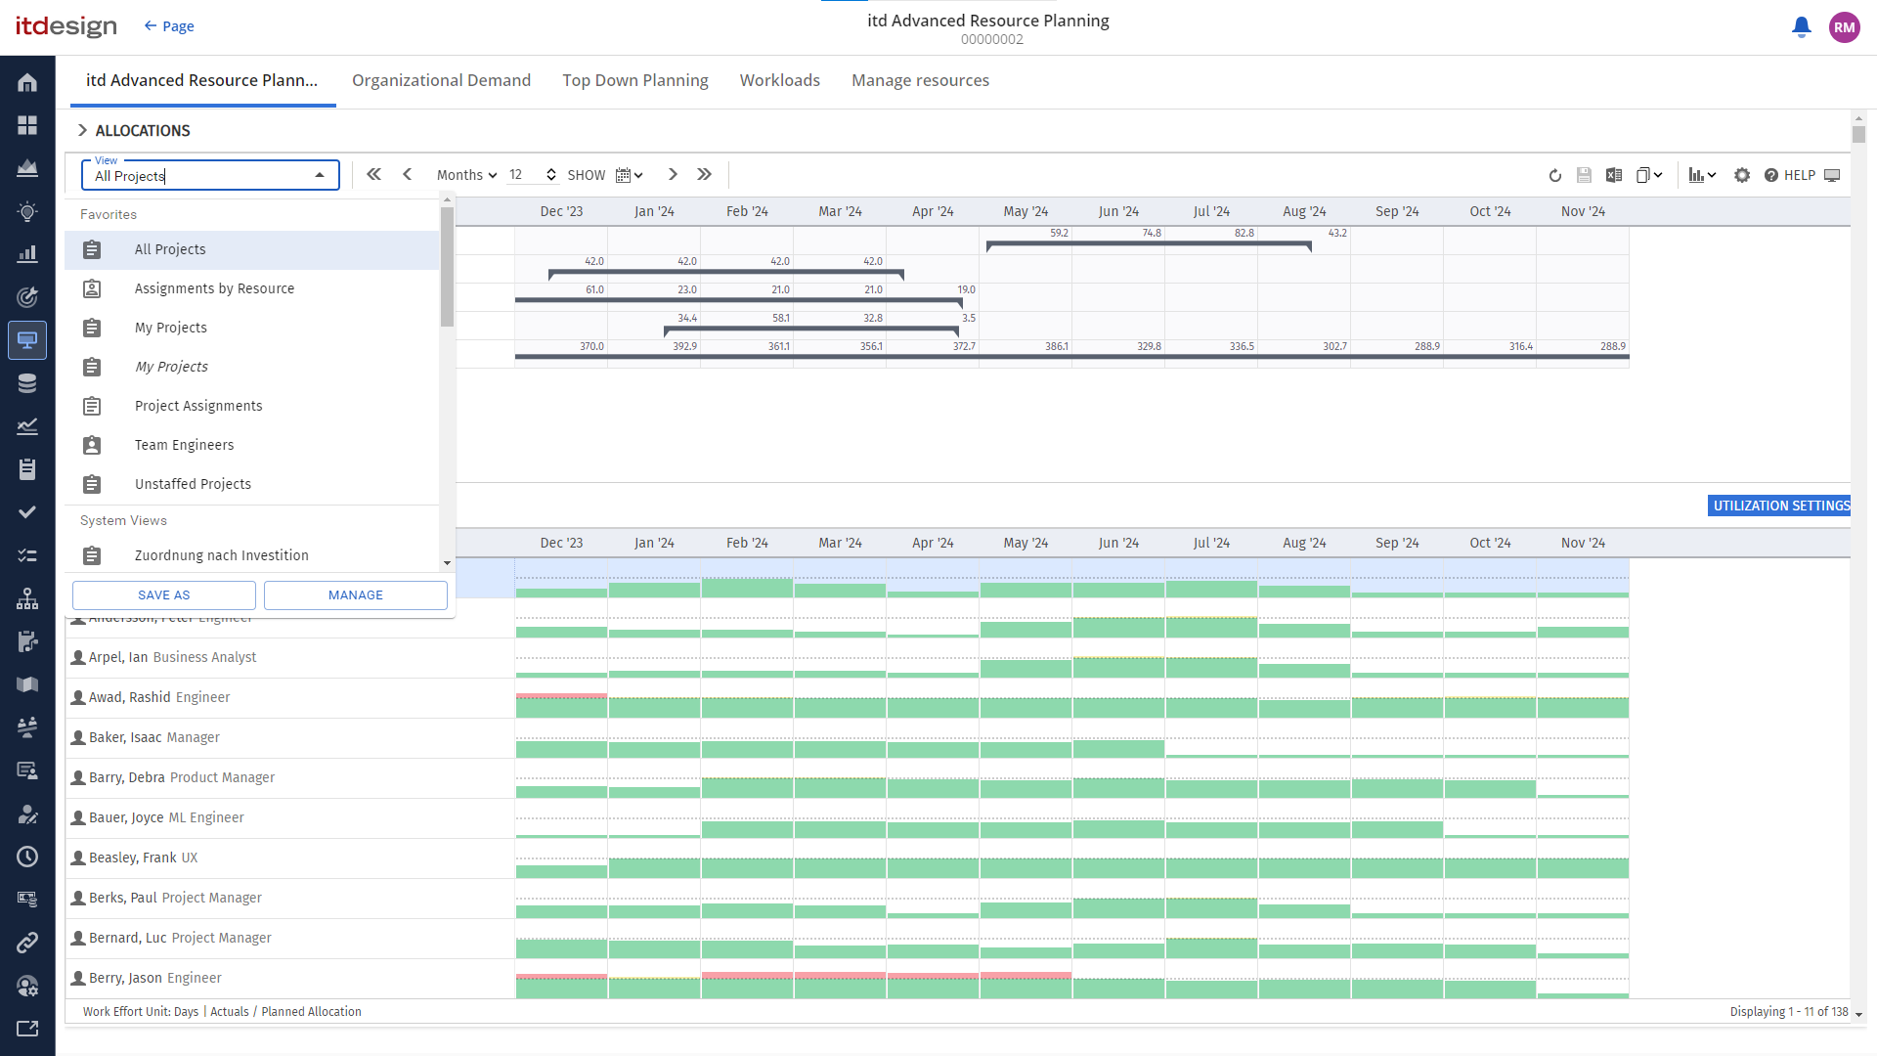Open the copy pages dropdown
The width and height of the screenshot is (1877, 1056).
click(x=1649, y=175)
